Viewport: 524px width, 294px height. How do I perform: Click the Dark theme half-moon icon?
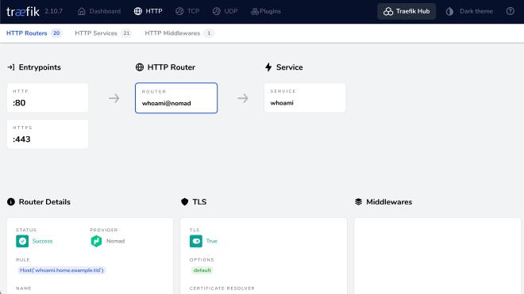449,11
